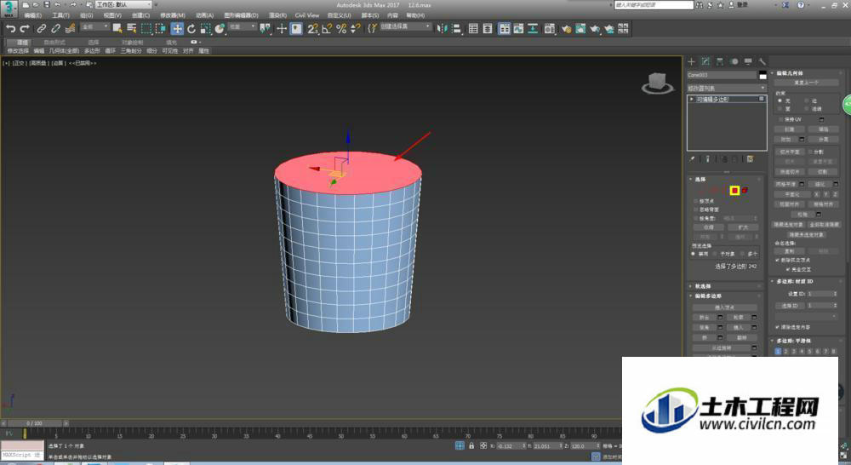Click the Cone003 object name field
This screenshot has height=465, width=851.
(x=722, y=75)
